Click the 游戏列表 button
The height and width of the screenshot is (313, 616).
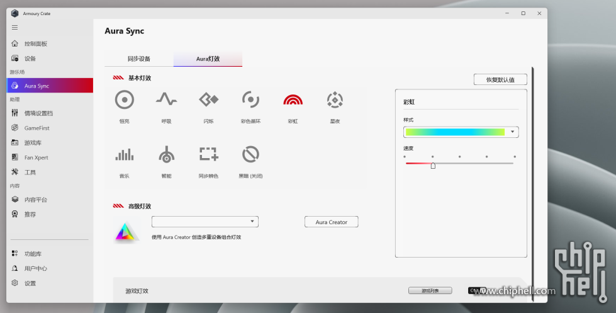click(x=430, y=290)
